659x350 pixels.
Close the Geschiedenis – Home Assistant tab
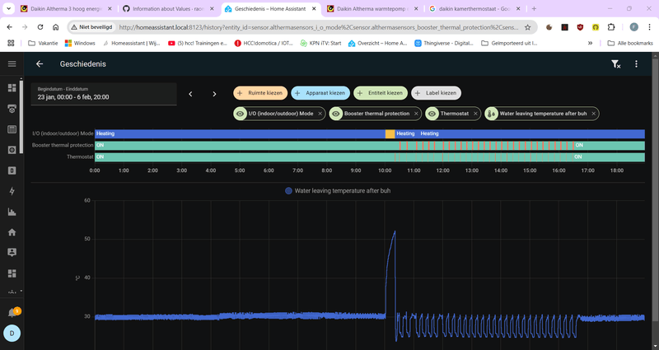314,8
